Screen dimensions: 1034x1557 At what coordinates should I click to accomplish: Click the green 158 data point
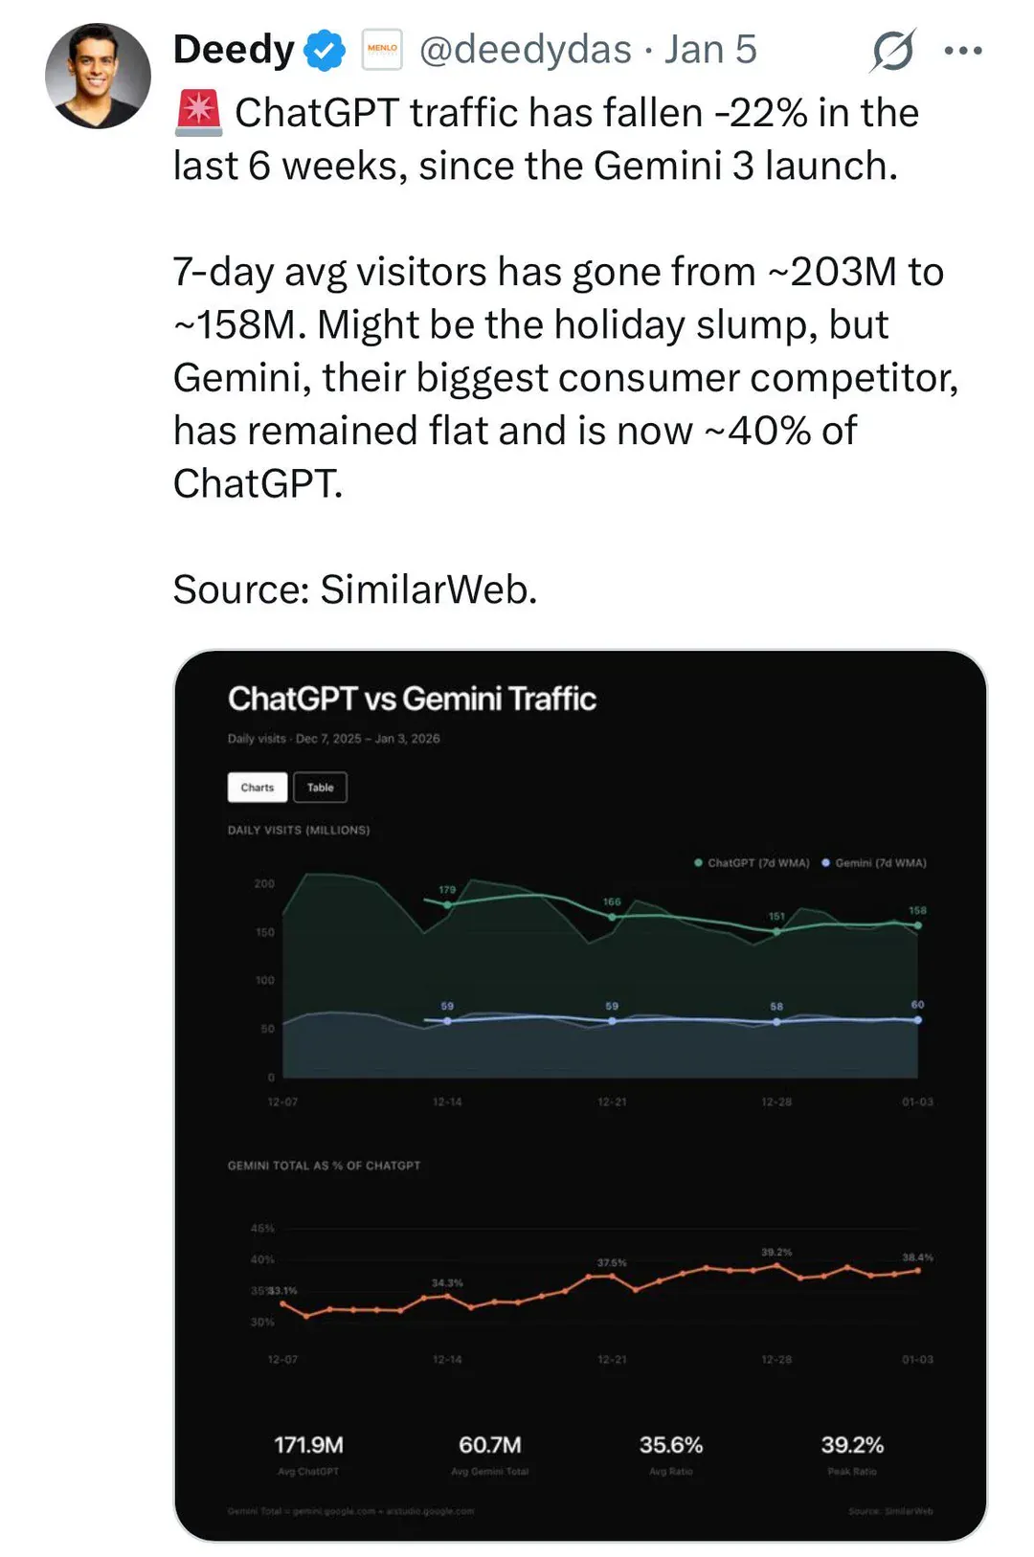(x=917, y=924)
